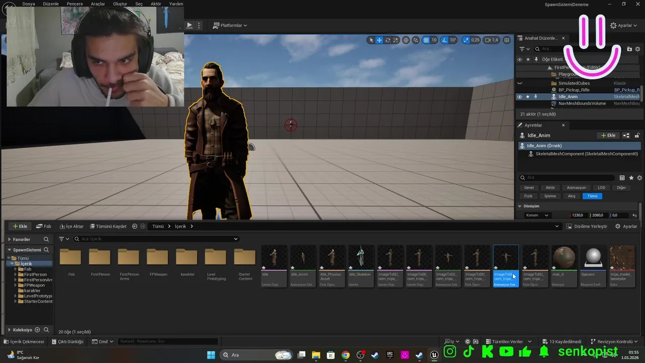
Task: Toggle scale snapping icon
Action: (x=466, y=40)
